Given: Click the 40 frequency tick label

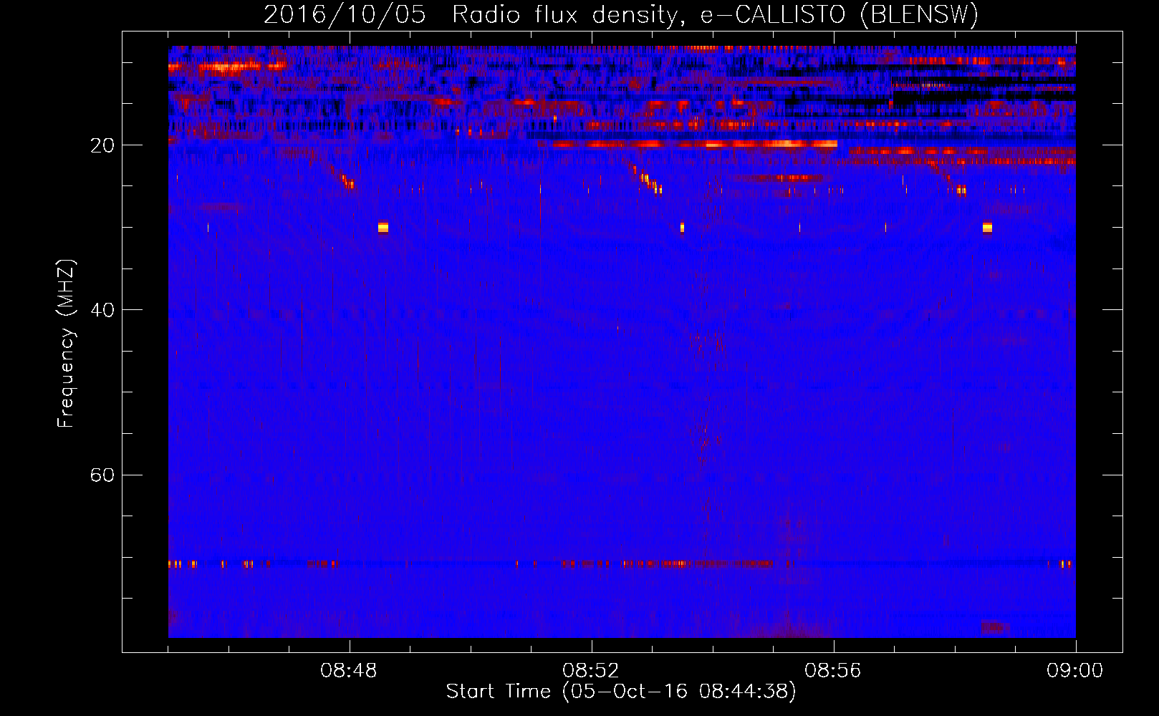Looking at the screenshot, I should (x=102, y=310).
